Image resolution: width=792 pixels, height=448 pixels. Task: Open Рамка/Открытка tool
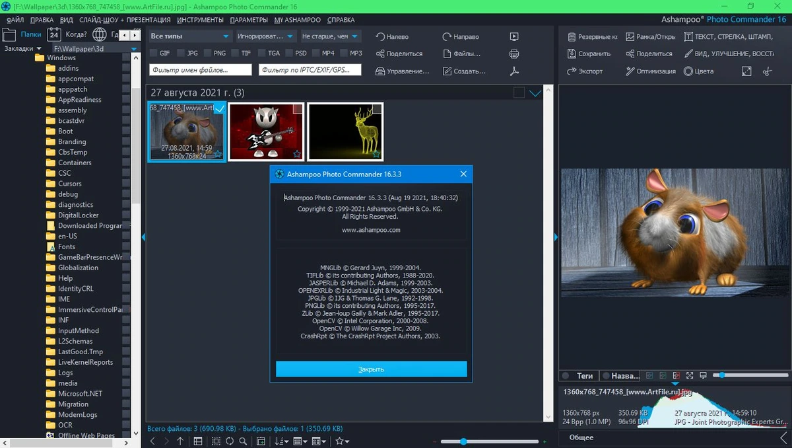pos(650,37)
